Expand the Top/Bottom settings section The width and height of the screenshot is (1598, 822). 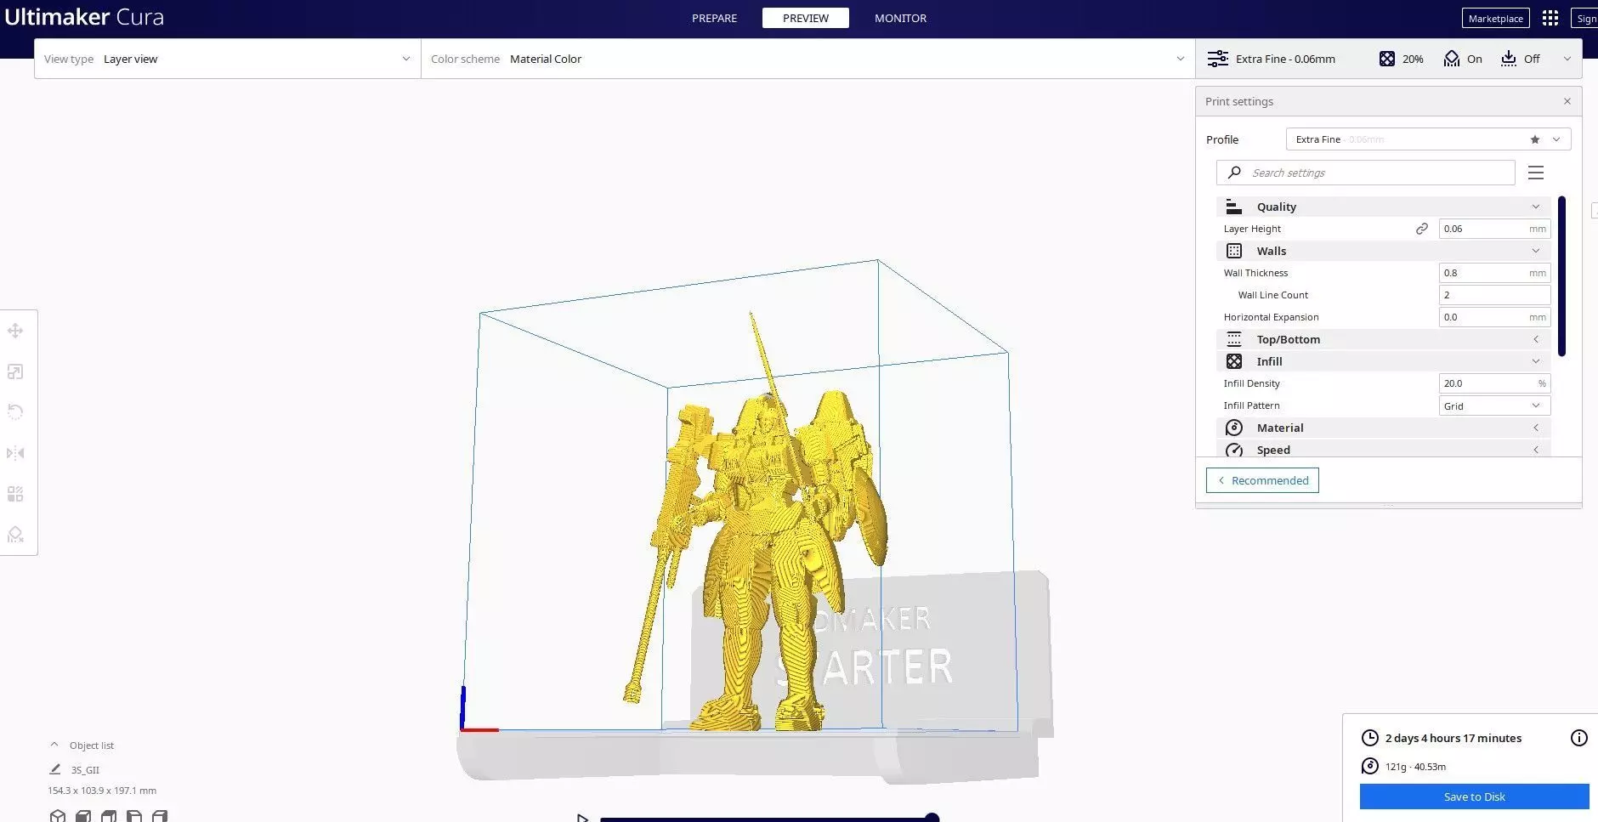(x=1383, y=339)
